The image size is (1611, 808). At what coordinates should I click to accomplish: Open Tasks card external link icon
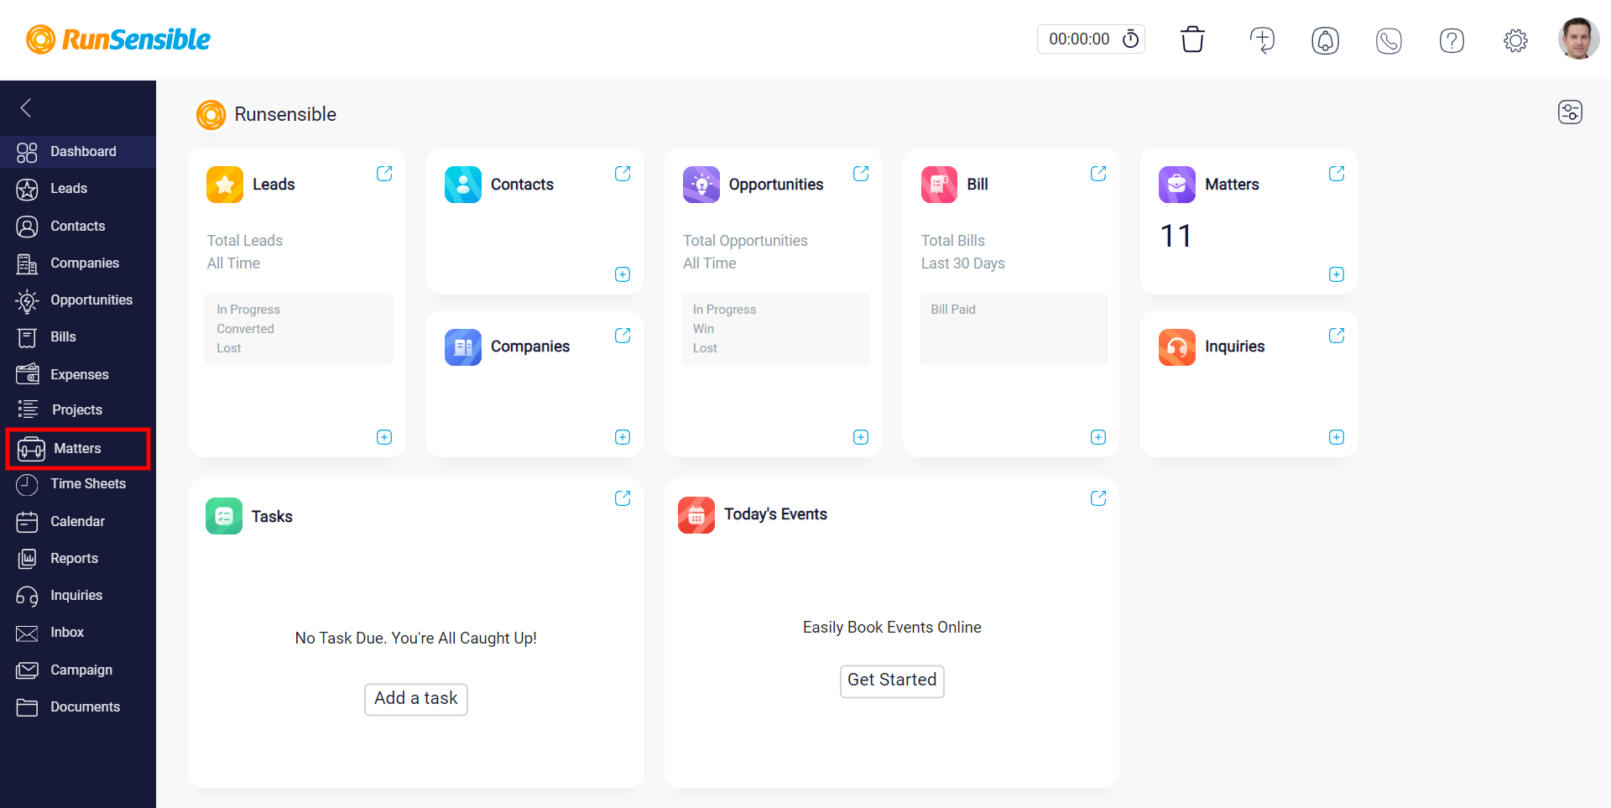623,498
